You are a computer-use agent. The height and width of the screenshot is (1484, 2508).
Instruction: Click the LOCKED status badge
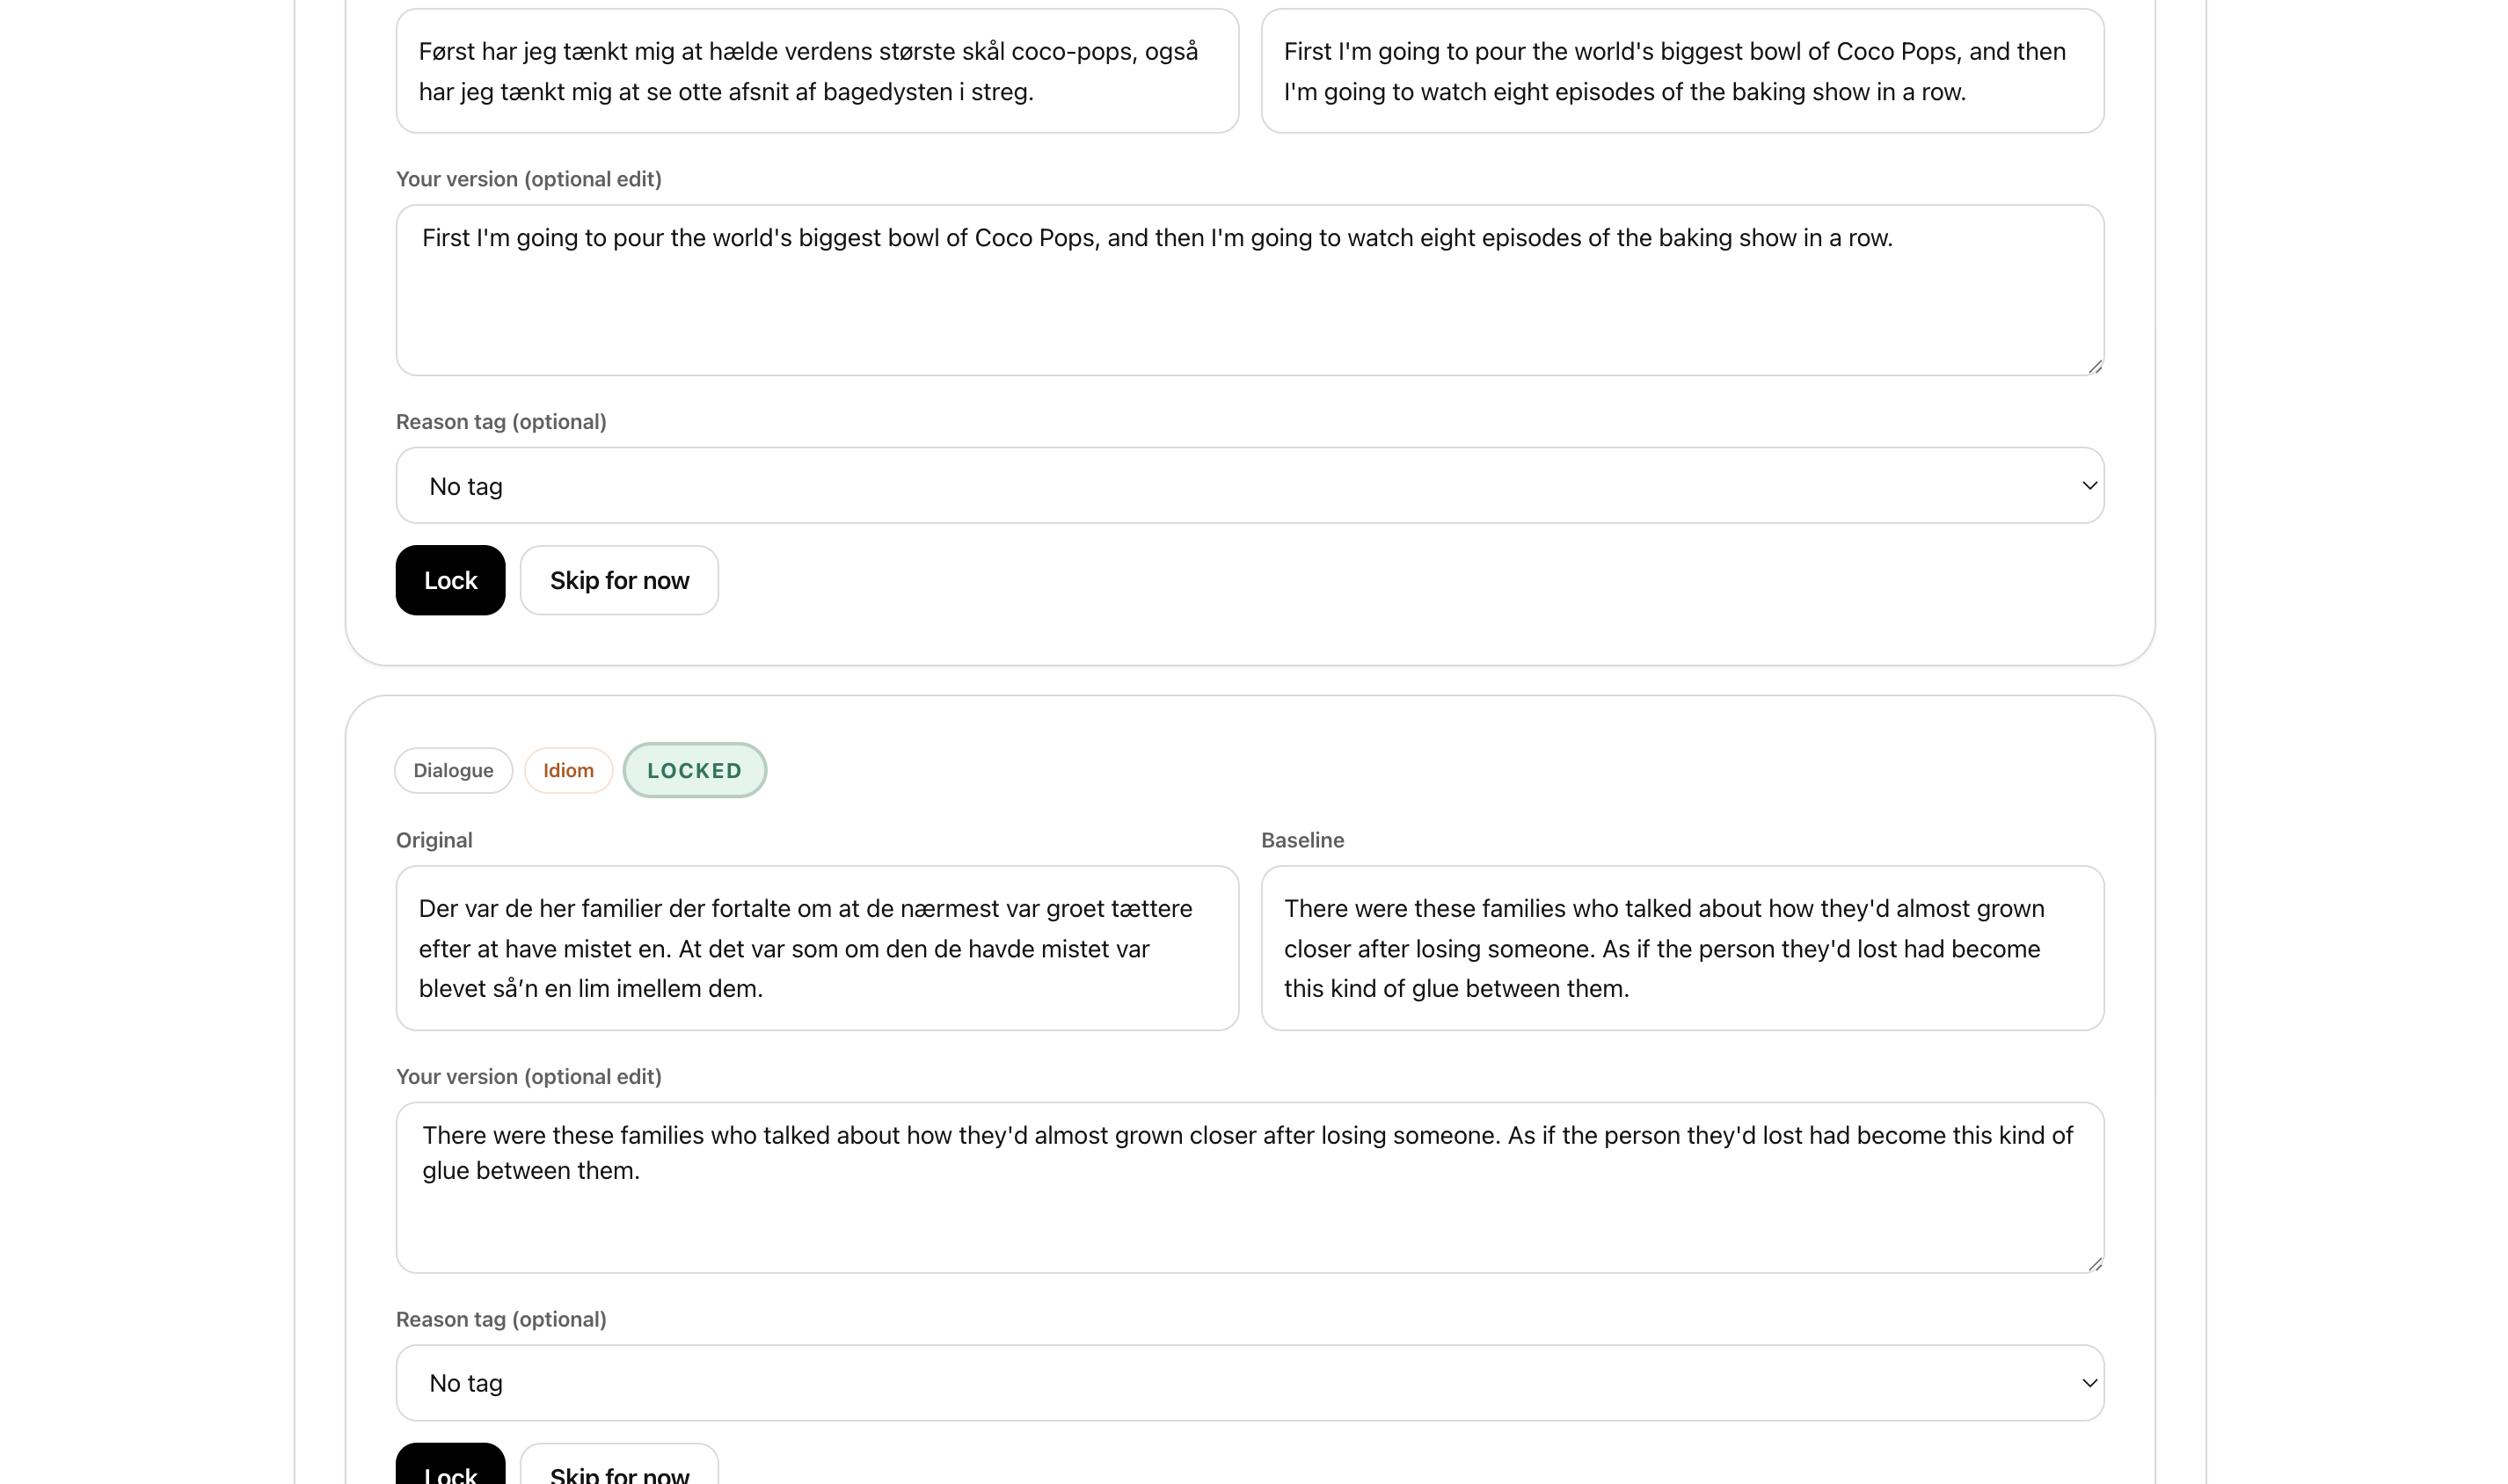(694, 770)
